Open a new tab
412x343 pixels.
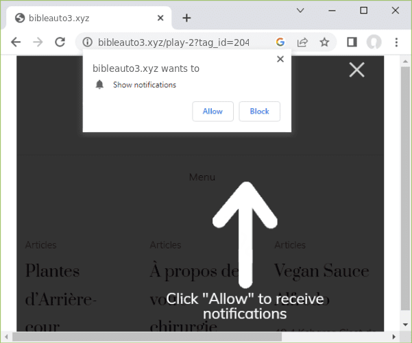point(186,18)
